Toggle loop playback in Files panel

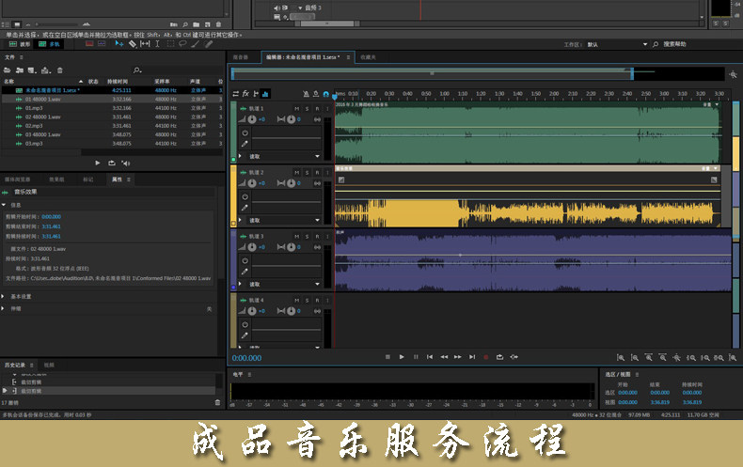click(x=111, y=163)
